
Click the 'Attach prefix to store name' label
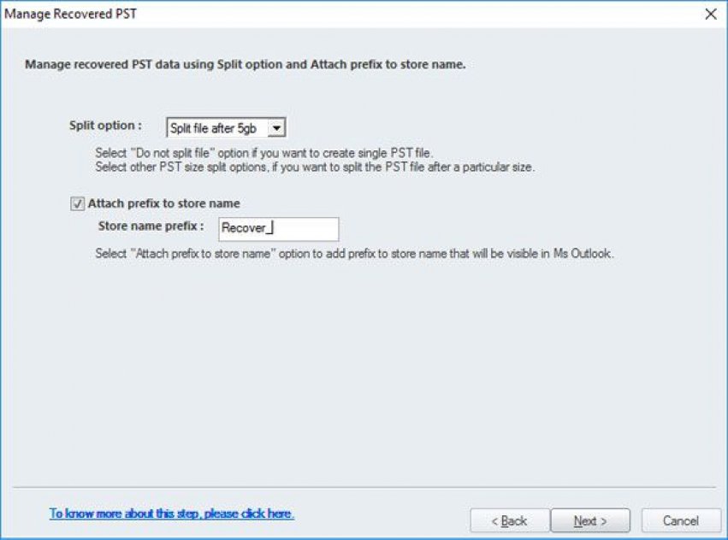point(164,203)
